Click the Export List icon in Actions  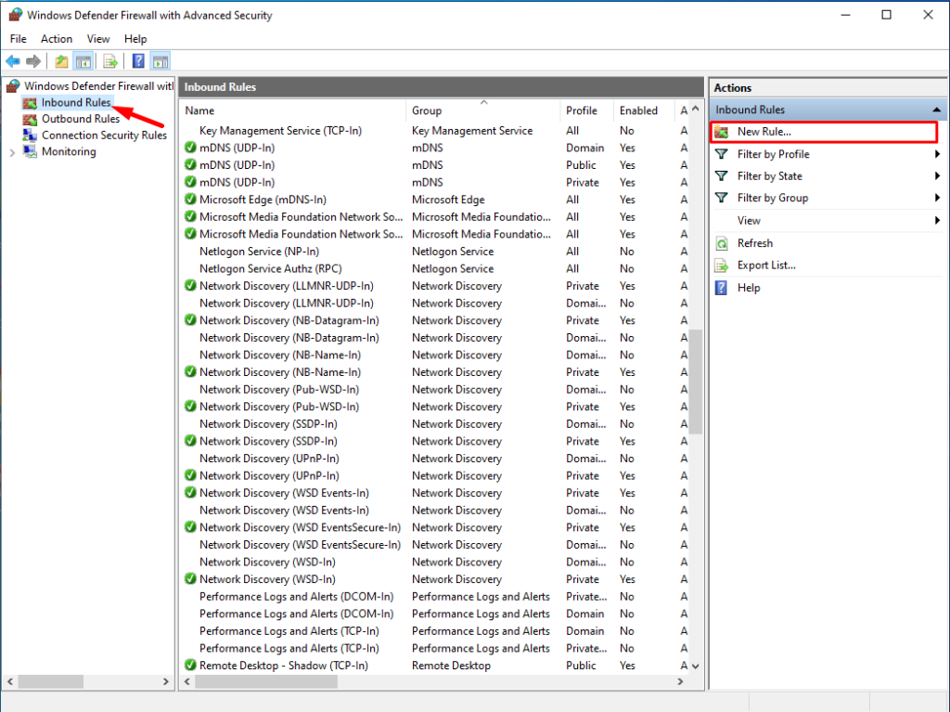coord(721,265)
